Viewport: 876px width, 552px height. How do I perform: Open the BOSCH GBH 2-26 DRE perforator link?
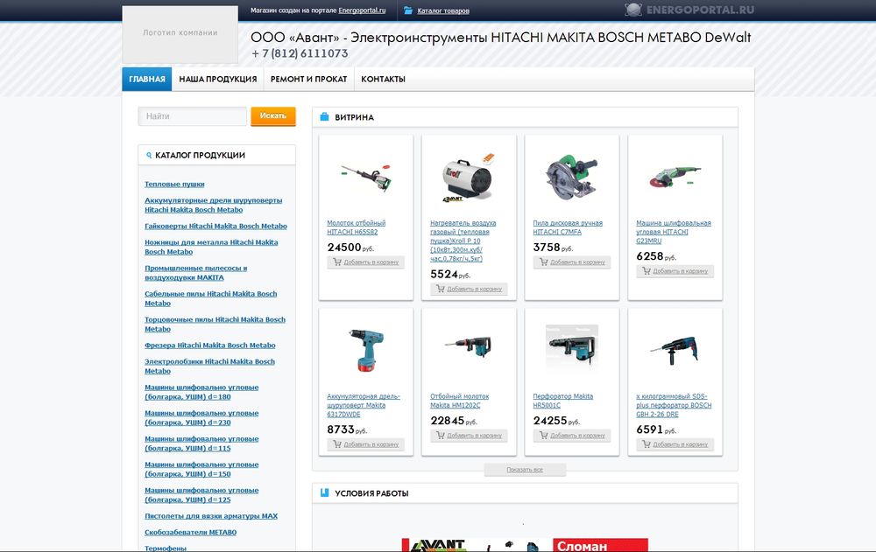tap(674, 405)
